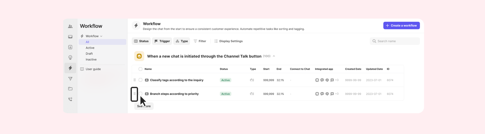Open Display Settings options
The width and height of the screenshot is (485, 134).
click(229, 41)
